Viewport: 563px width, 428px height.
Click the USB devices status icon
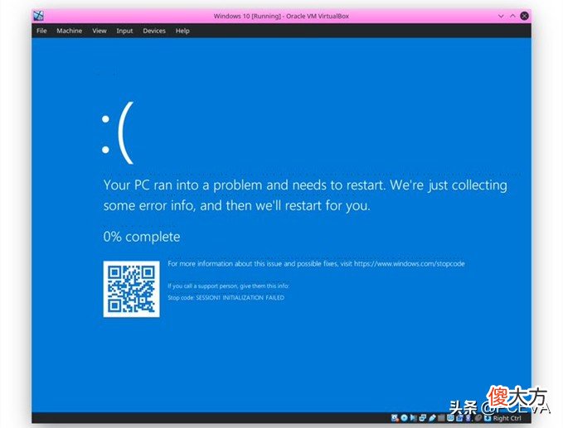point(432,418)
